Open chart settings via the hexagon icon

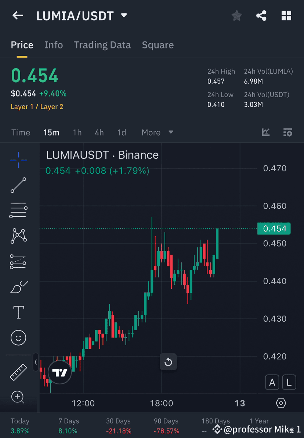281,403
